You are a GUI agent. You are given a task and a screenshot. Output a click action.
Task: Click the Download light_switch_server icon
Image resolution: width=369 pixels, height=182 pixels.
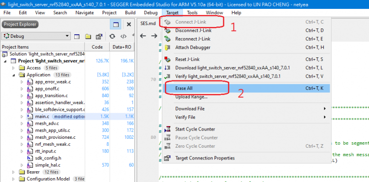coord(167,68)
